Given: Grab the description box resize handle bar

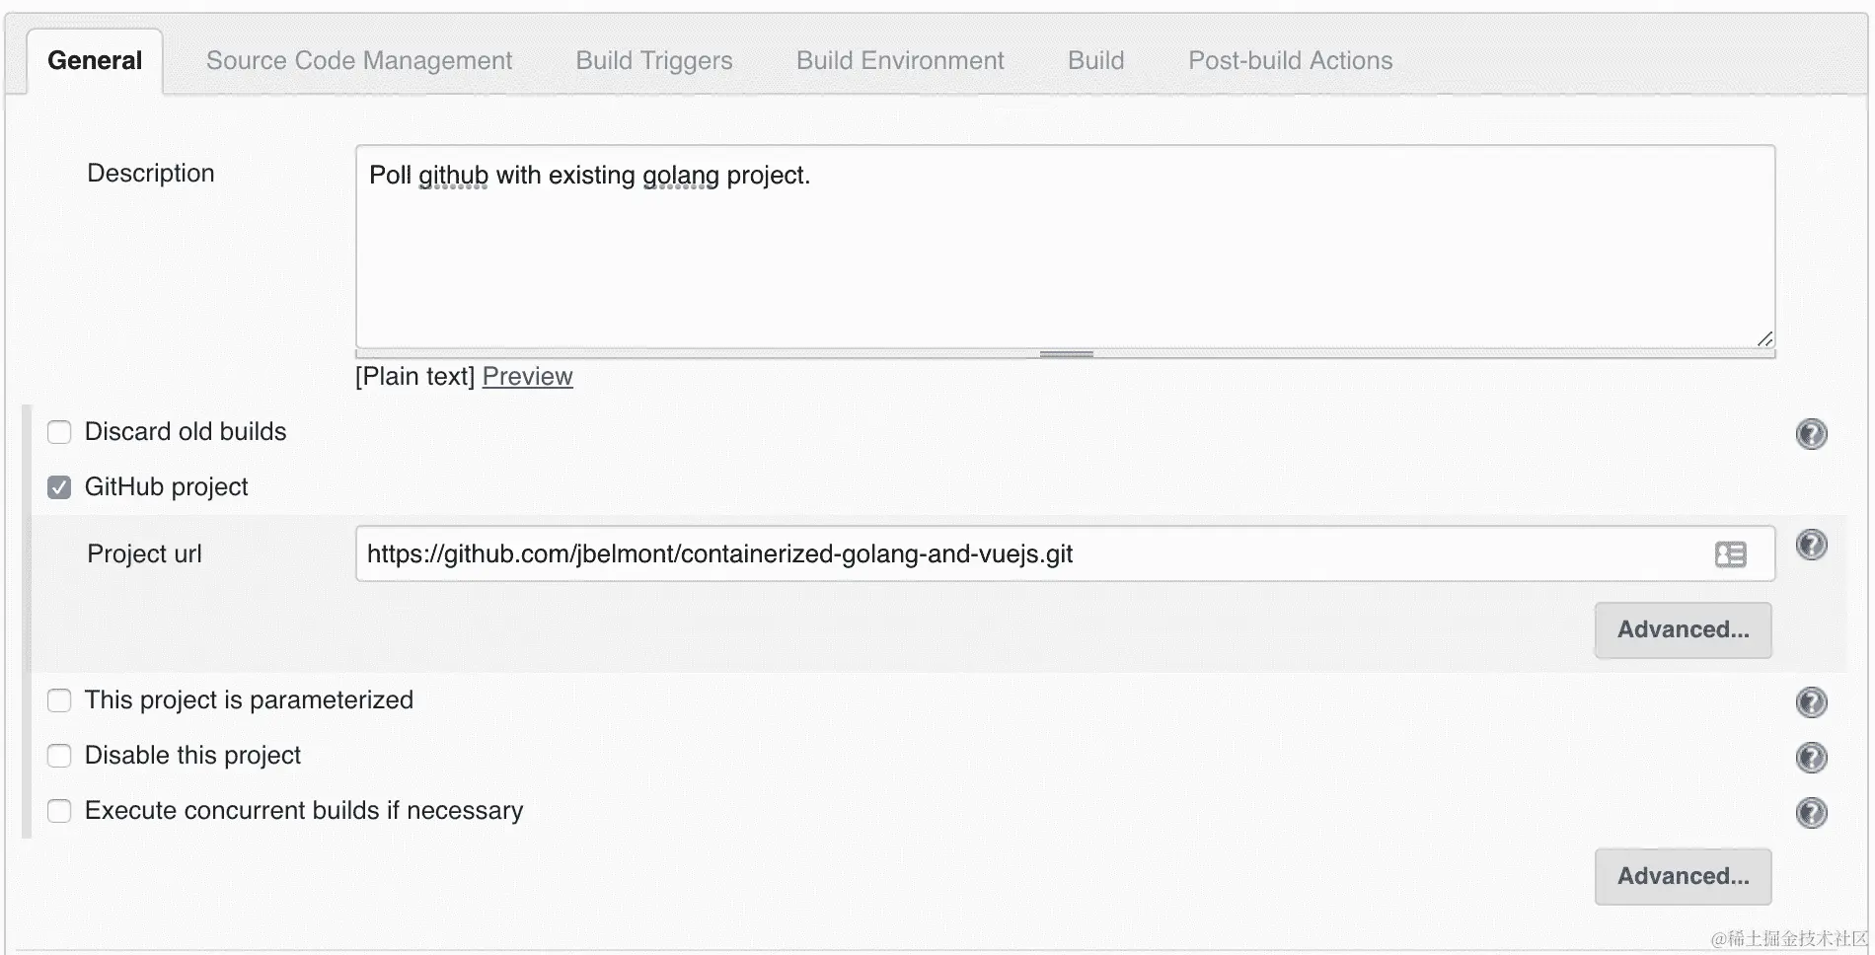Looking at the screenshot, I should point(1066,353).
